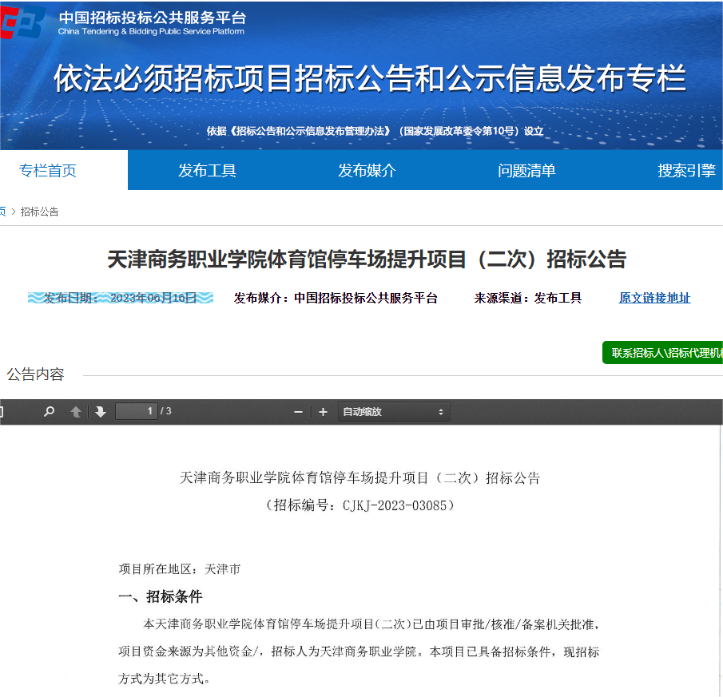Click the platform logo at top left
This screenshot has height=697, width=723.
[22, 24]
